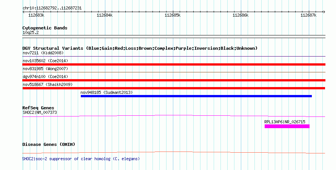This screenshot has width=336, height=170.
Task: Select the blue gain bar of nsv948185
Action: click(x=196, y=96)
